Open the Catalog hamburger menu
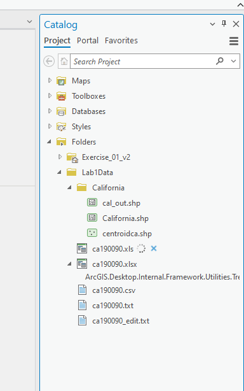The image size is (244, 391). [234, 41]
